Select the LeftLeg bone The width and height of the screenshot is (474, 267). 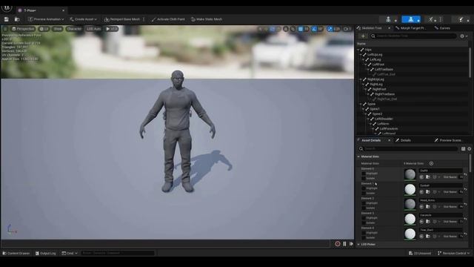[375, 59]
